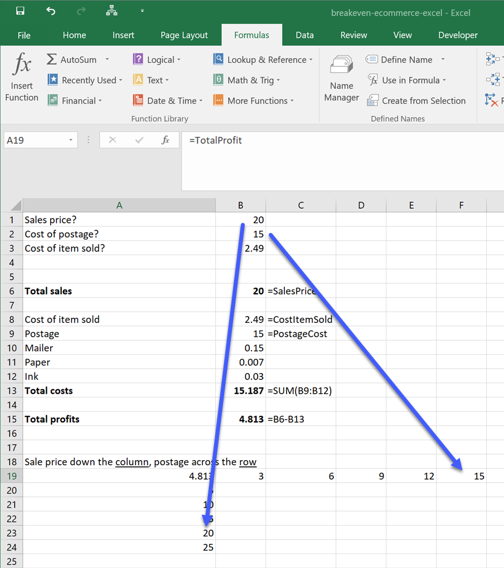Click the Save icon in title bar
The height and width of the screenshot is (568, 504).
pos(20,11)
